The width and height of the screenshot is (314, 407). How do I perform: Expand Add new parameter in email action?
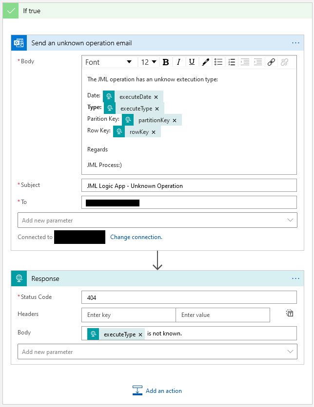click(x=157, y=220)
